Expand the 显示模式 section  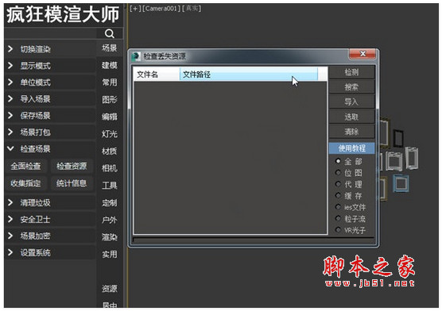click(50, 66)
